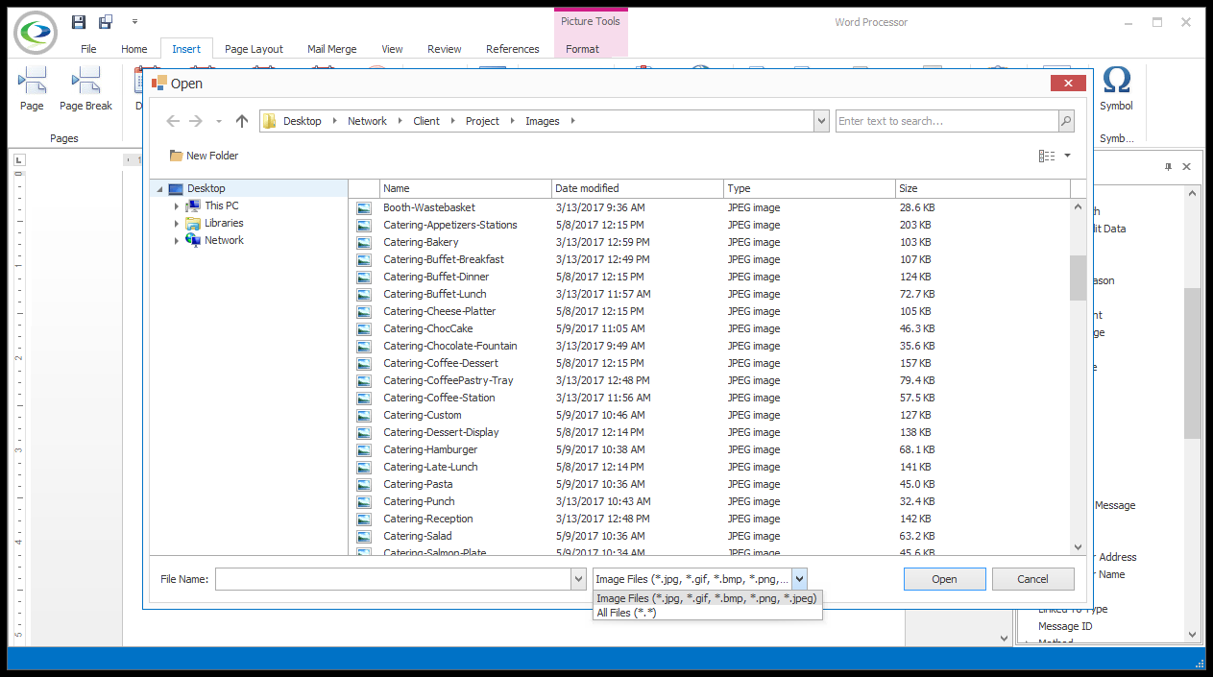Viewport: 1213px width, 677px height.
Task: Close the side panel with X icon
Action: click(x=1187, y=167)
